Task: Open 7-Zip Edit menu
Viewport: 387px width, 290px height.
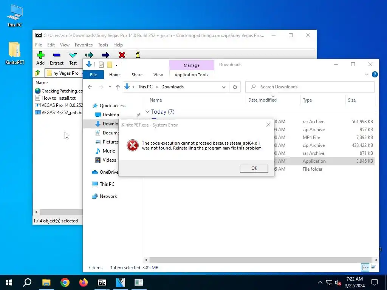Action: click(x=51, y=45)
